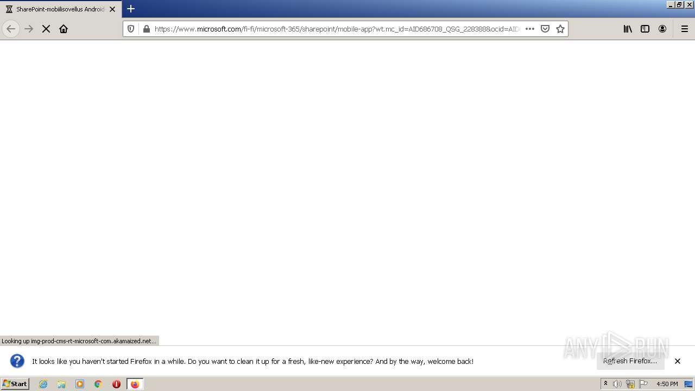
Task: Click the notification question mark icon
Action: pyautogui.click(x=17, y=361)
